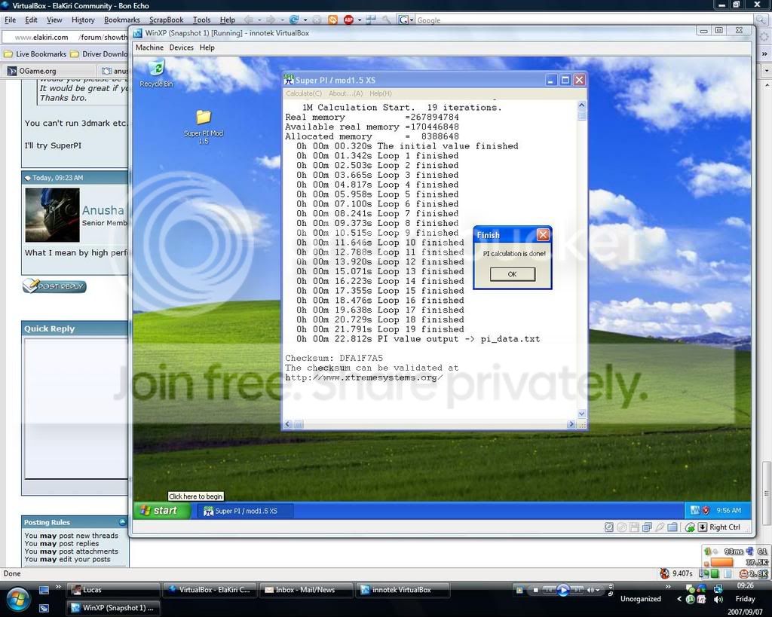Viewport: 772px width, 617px height.
Task: Click the VirtualBox hard disk status icon
Action: pyautogui.click(x=609, y=527)
